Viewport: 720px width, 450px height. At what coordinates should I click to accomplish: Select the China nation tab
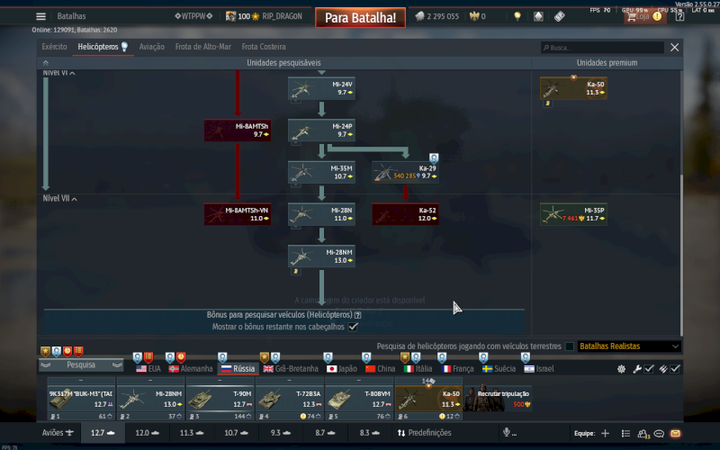point(380,369)
